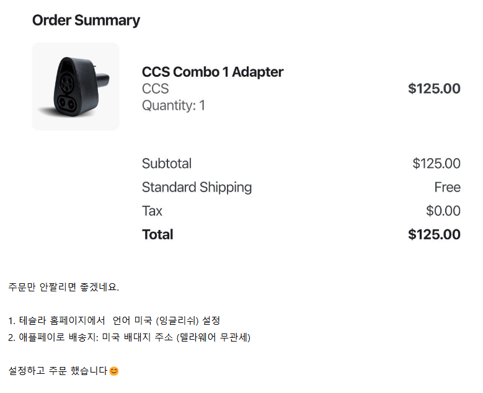
Task: Click the last Korean sentence before the emoji
Action: click(x=58, y=371)
